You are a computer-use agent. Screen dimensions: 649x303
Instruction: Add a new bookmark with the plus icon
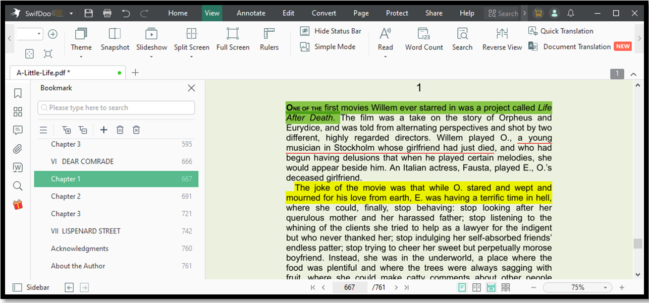click(103, 130)
